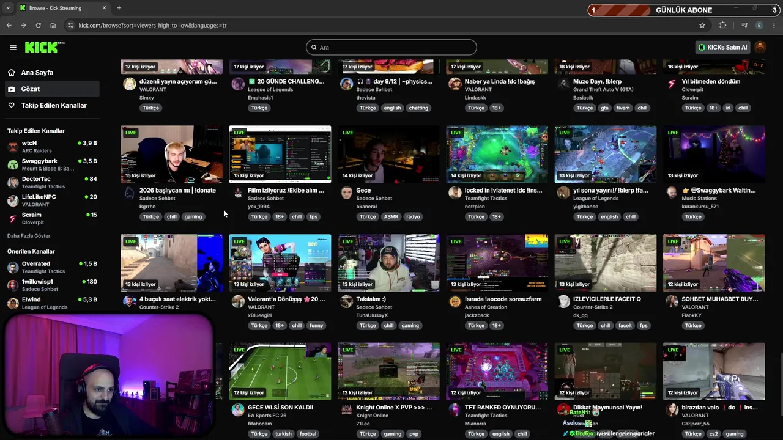This screenshot has width=783, height=440.
Task: Click Lindaskk channel avatar
Action: point(455,84)
